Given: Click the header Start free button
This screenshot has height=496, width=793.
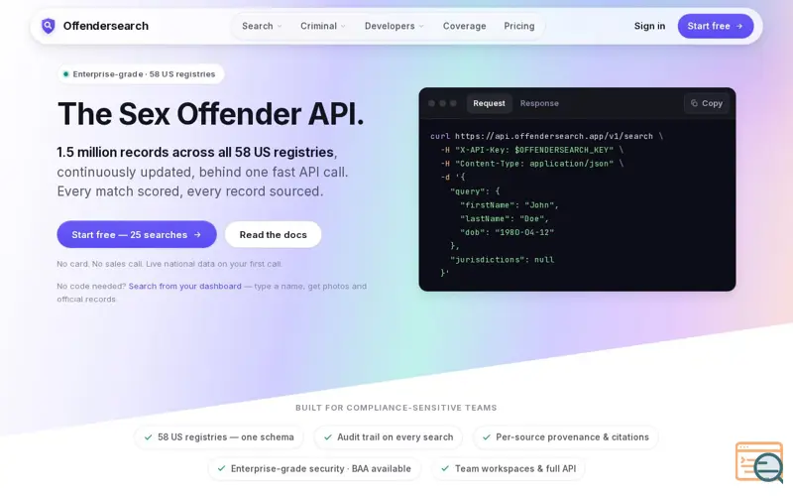Looking at the screenshot, I should [715, 26].
